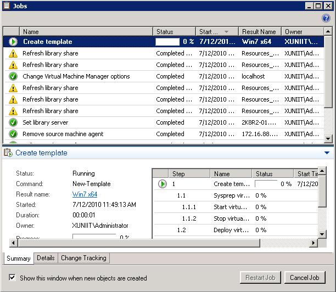Image resolution: width=336 pixels, height=292 pixels.
Task: Toggle Show this window when new objects are created
Action: (x=13, y=278)
